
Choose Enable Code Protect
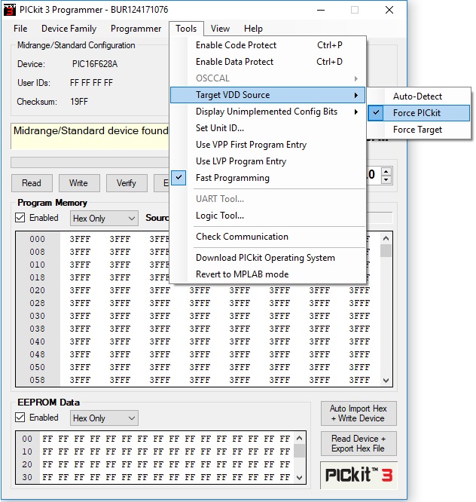268,45
